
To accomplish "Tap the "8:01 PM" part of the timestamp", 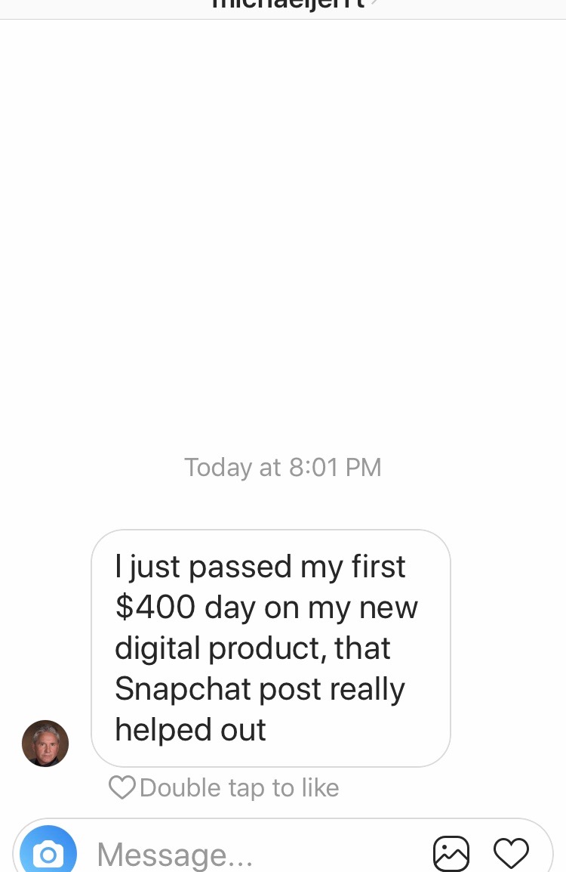I will coord(335,467).
